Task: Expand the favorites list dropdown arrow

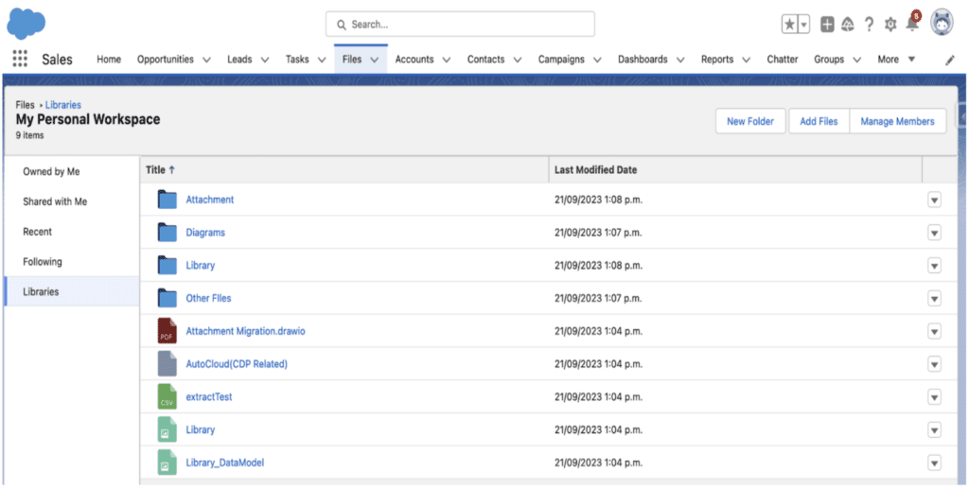Action: pos(804,25)
